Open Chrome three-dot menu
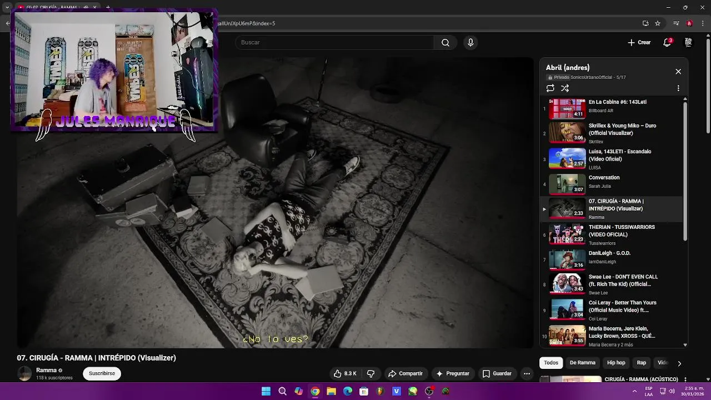 pyautogui.click(x=703, y=23)
